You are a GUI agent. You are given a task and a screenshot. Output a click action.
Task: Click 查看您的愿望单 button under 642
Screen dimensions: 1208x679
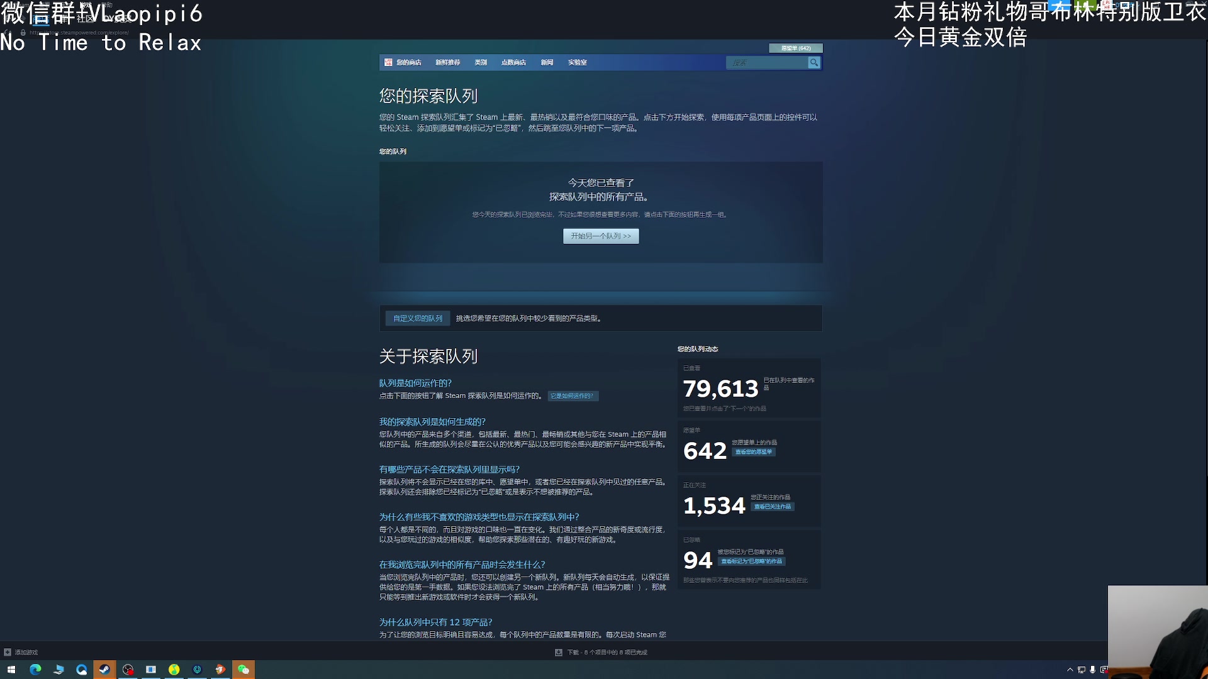[x=754, y=452]
